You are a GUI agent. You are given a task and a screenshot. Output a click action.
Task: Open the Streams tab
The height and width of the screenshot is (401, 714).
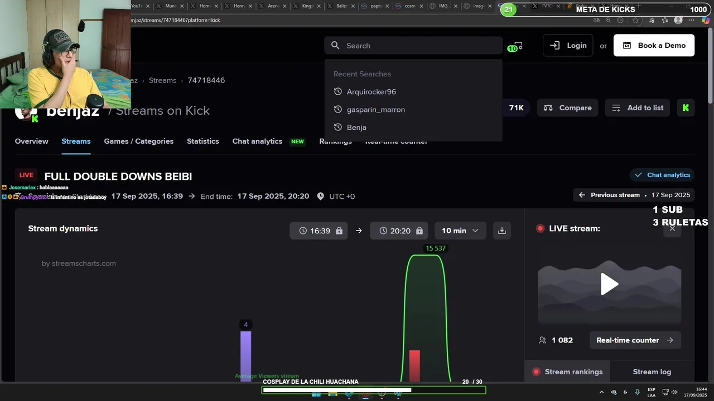pyautogui.click(x=76, y=141)
